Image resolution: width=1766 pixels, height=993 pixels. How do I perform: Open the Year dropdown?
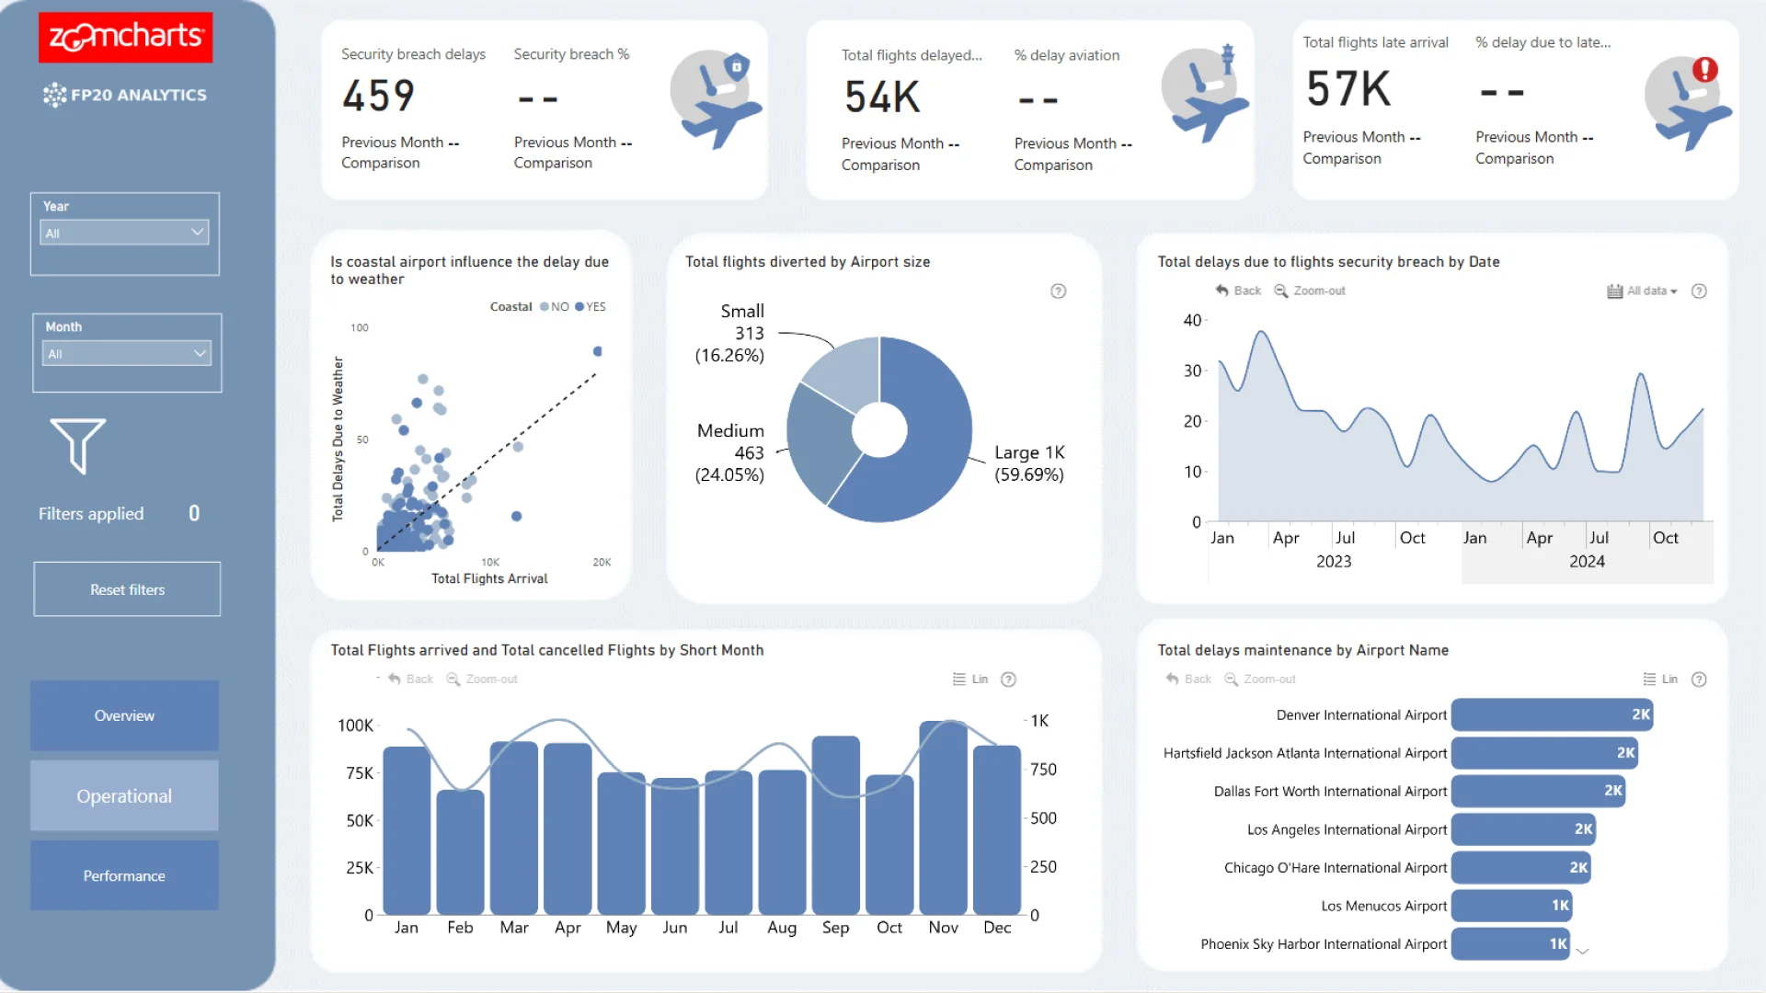pyautogui.click(x=125, y=233)
